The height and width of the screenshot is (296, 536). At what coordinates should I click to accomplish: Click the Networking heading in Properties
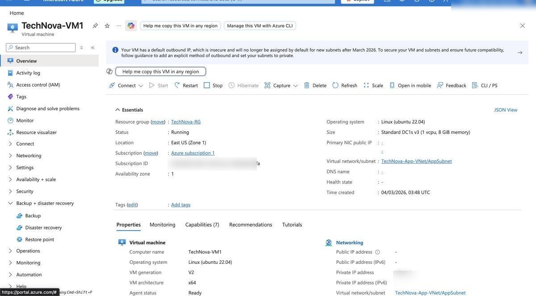[x=350, y=242]
